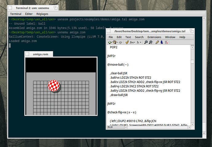Image resolution: width=212 pixels, height=147 pixels.
Task: Click the terminal cursor block
Action: coord(10,45)
